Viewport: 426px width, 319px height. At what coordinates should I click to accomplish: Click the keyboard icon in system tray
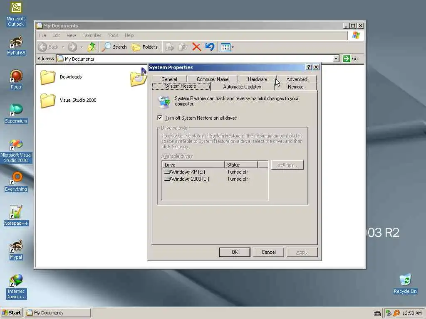pos(377,313)
